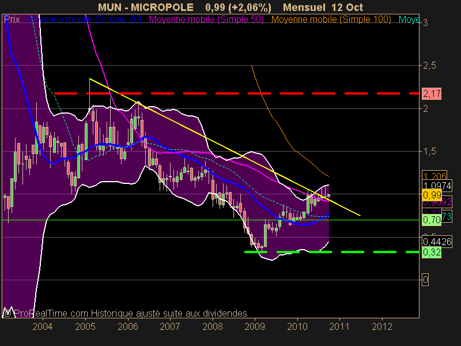Select the white 1,0974 band value tag

pos(437,186)
